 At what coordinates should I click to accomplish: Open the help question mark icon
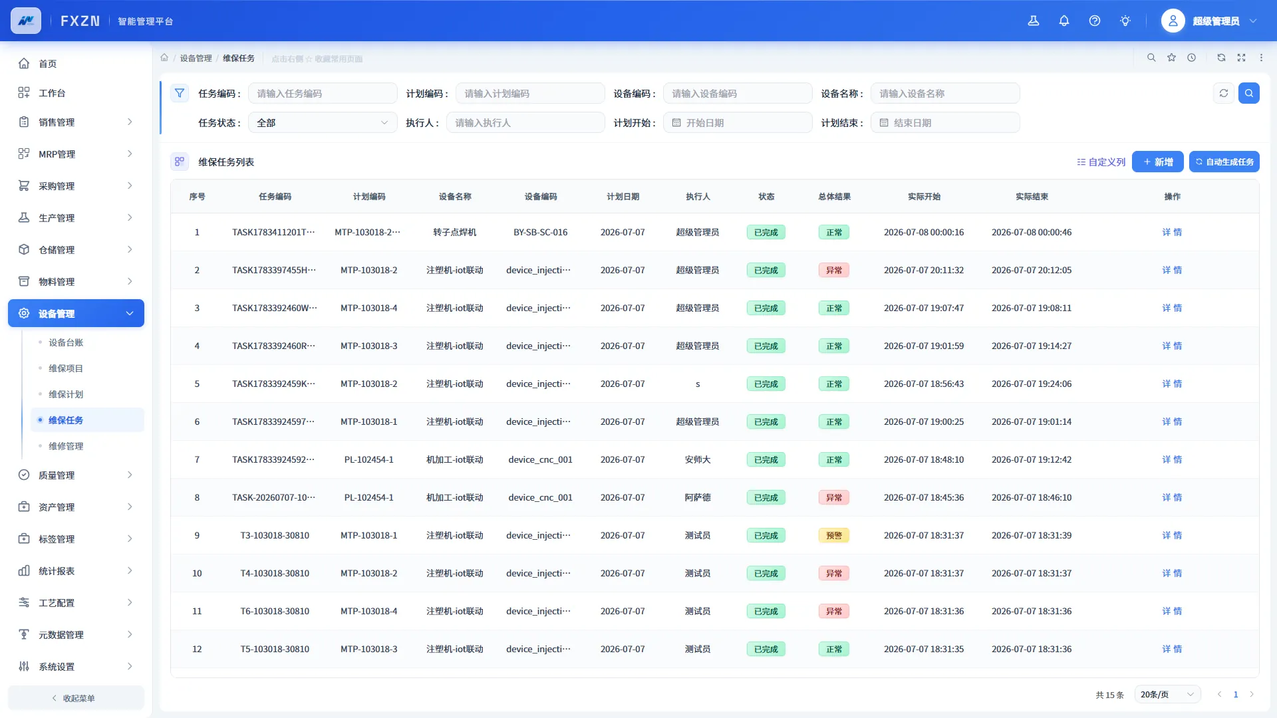click(1095, 21)
